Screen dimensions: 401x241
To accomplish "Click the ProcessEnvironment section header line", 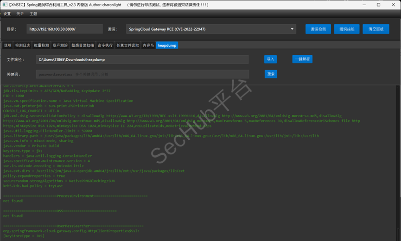I will point(75,196).
